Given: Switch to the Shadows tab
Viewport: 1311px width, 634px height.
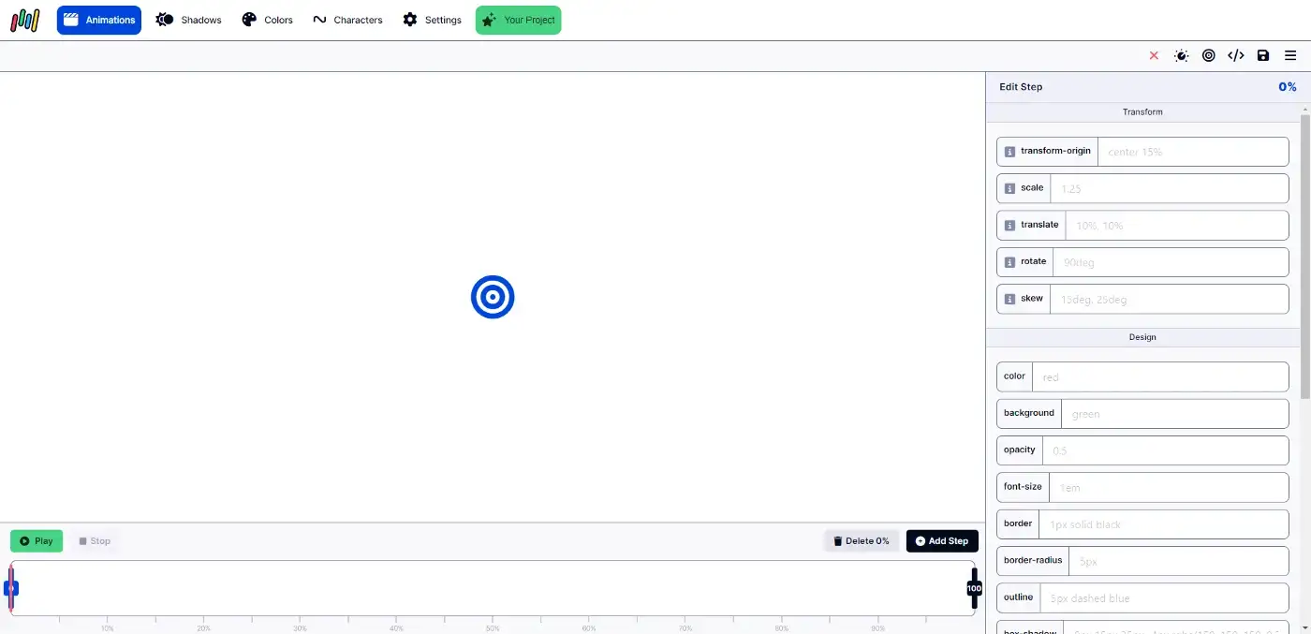Looking at the screenshot, I should point(189,20).
